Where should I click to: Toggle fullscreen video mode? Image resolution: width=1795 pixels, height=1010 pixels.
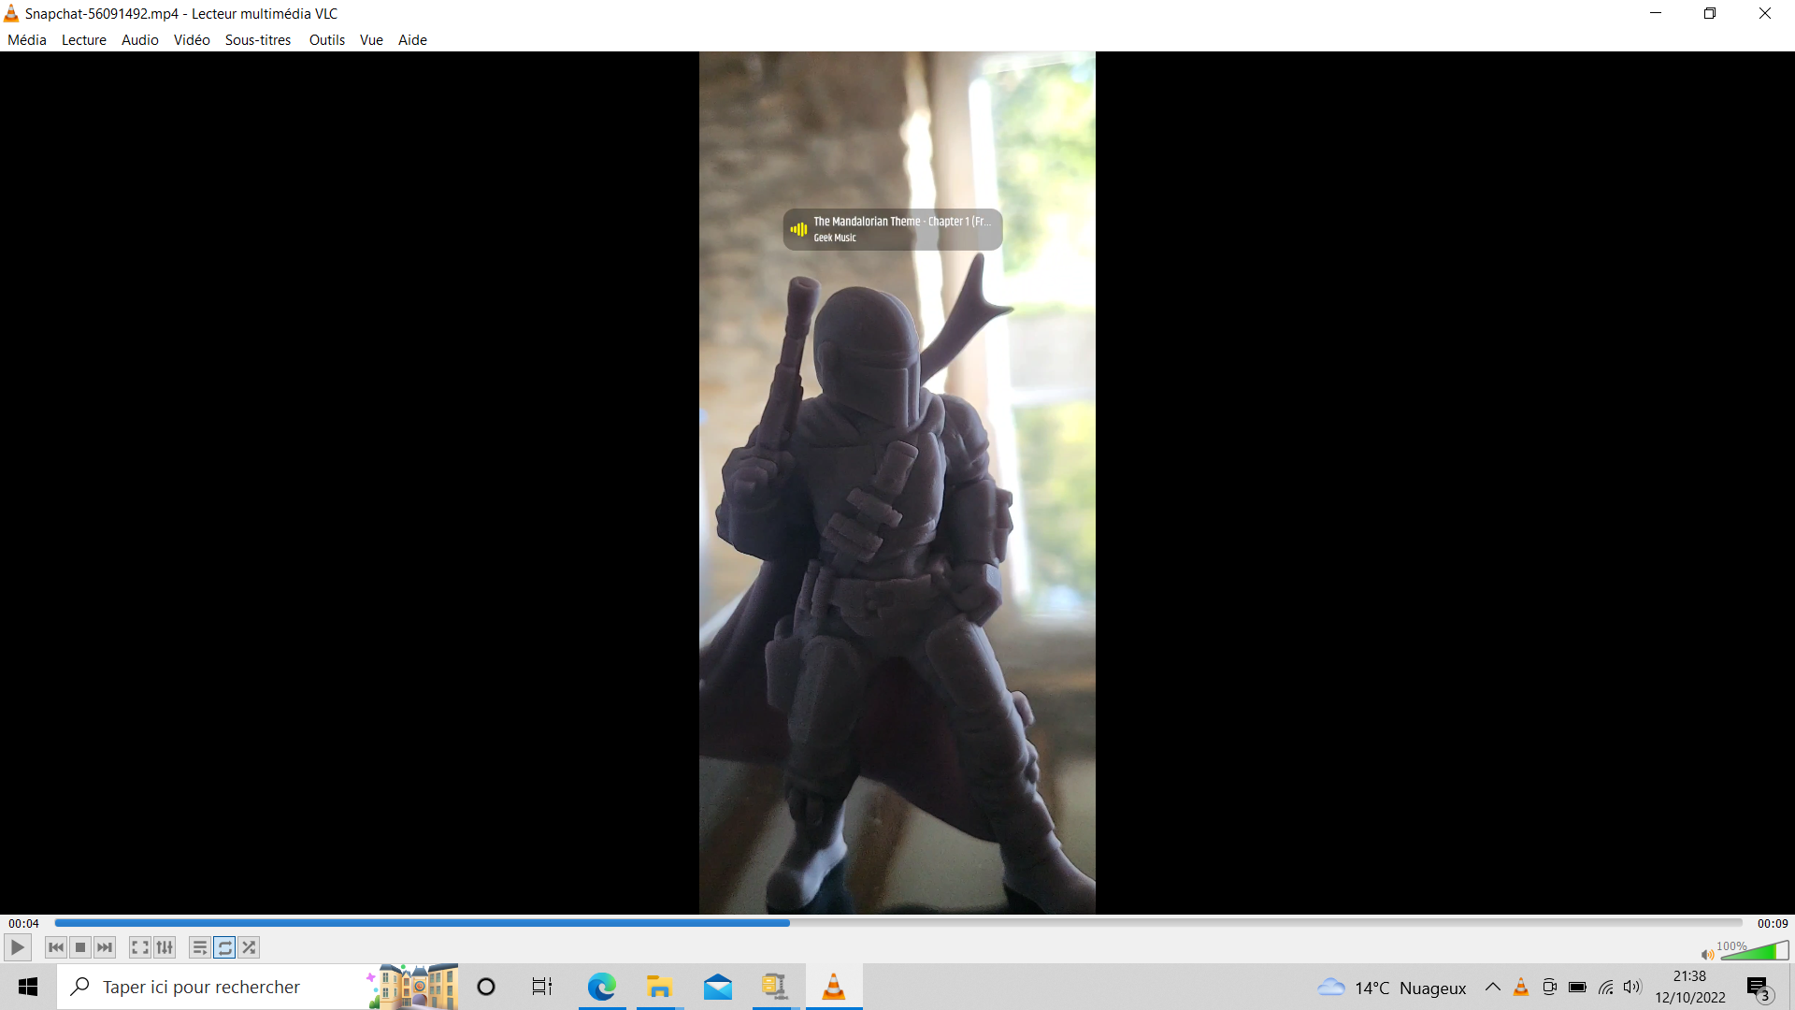(x=140, y=947)
